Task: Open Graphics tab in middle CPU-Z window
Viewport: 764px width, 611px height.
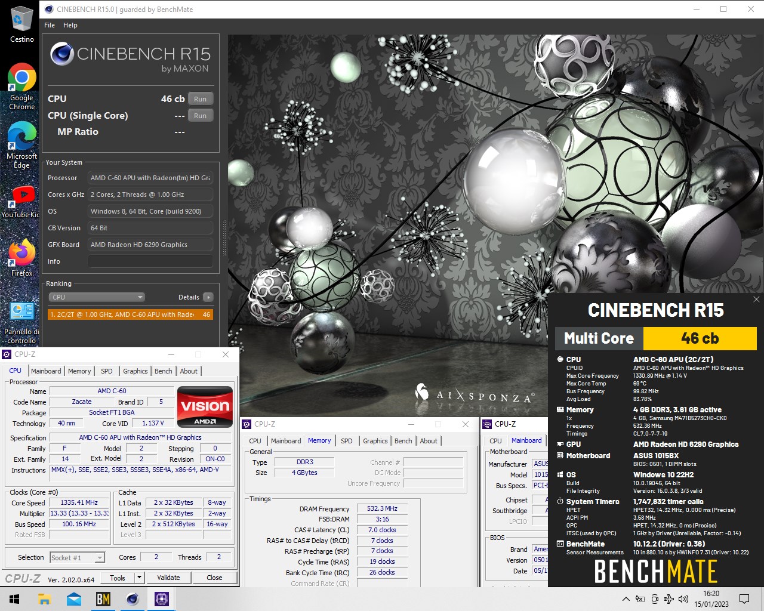Action: point(375,441)
